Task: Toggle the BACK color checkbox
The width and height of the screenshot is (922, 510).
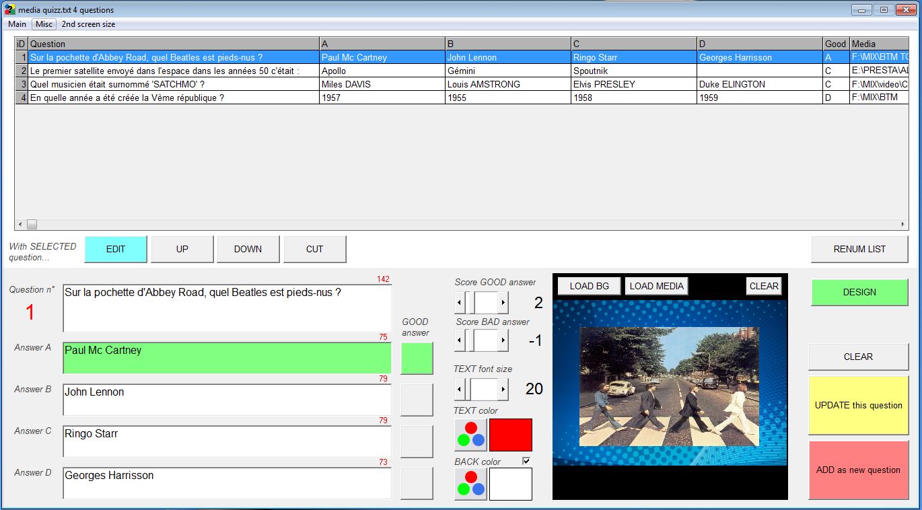Action: 526,461
